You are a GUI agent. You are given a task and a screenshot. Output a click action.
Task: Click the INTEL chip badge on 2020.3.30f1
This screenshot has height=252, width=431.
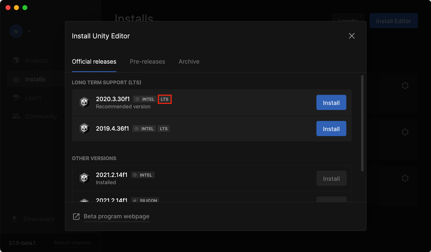tap(145, 99)
